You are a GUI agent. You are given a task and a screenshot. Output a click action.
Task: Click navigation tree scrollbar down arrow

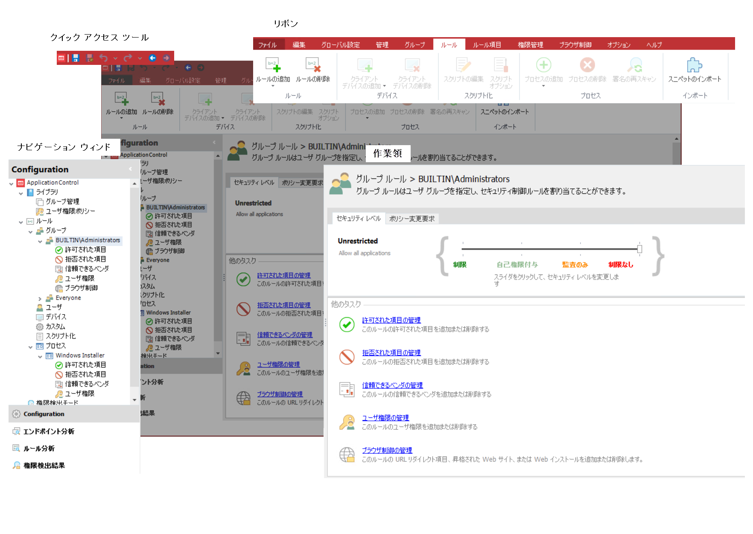coord(134,400)
